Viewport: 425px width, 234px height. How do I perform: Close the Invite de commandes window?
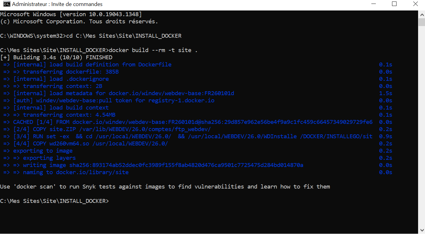point(415,4)
